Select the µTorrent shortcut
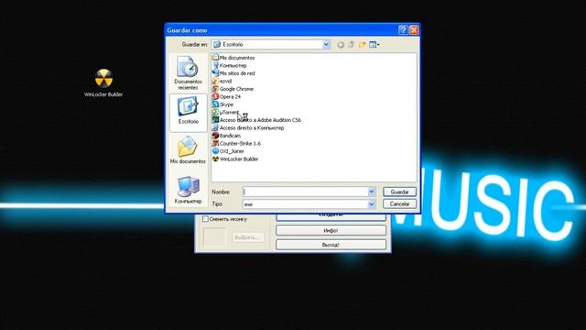 [225, 112]
